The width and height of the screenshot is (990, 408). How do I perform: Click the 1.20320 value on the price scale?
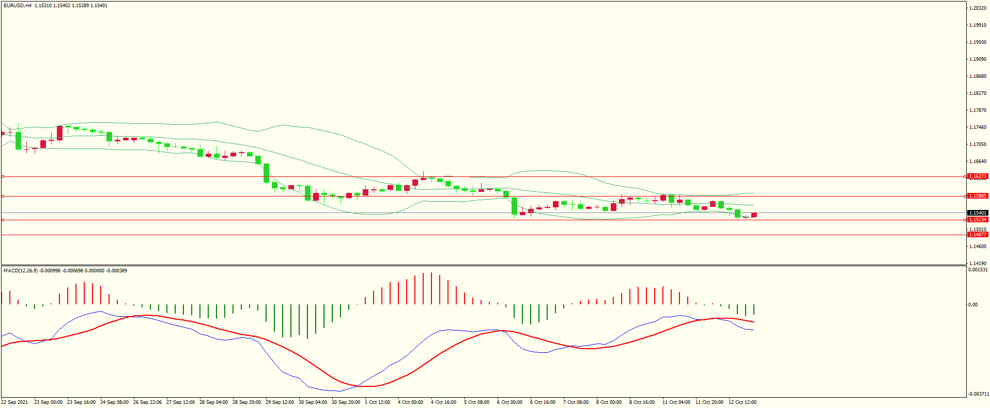[x=977, y=8]
